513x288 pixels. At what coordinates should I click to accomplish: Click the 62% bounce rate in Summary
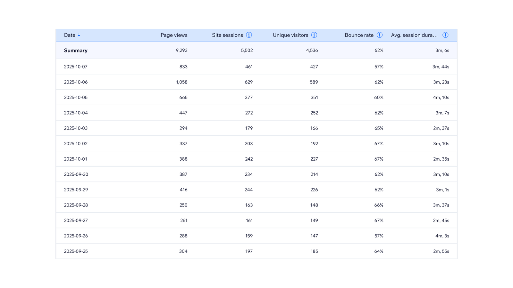(379, 50)
